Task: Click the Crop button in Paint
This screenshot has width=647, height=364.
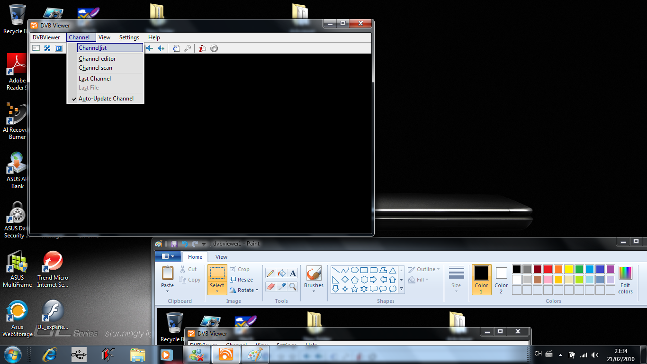Action: click(x=240, y=269)
